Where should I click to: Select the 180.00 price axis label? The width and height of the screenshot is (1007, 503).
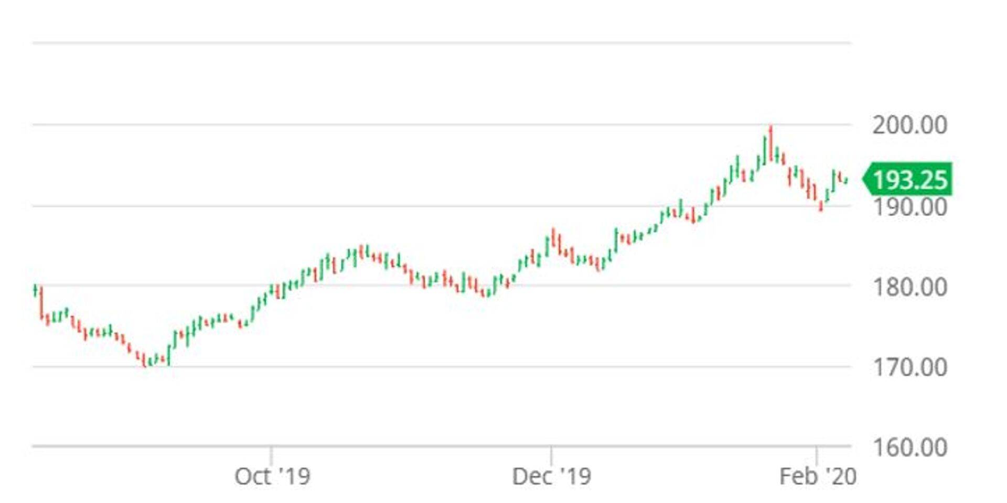(x=909, y=287)
